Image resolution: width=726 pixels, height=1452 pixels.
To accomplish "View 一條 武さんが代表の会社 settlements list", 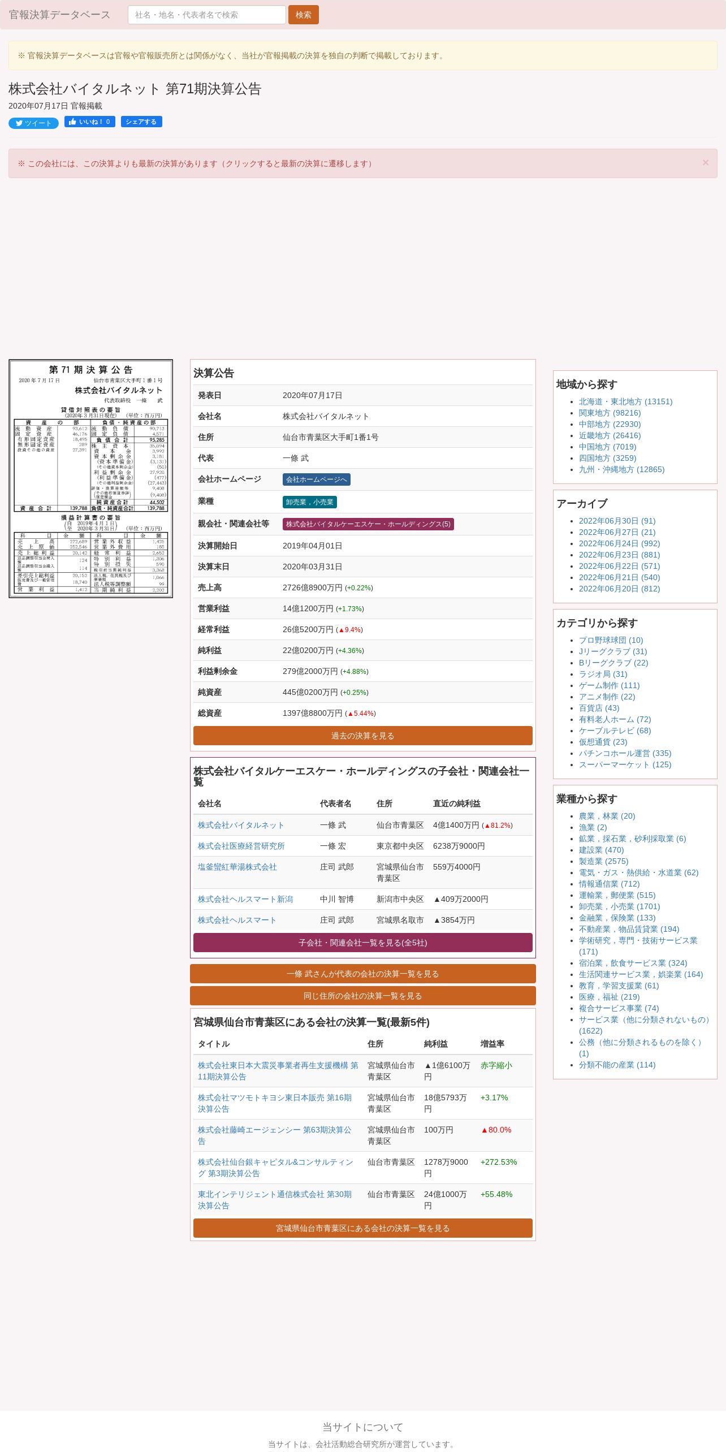I will [x=363, y=974].
